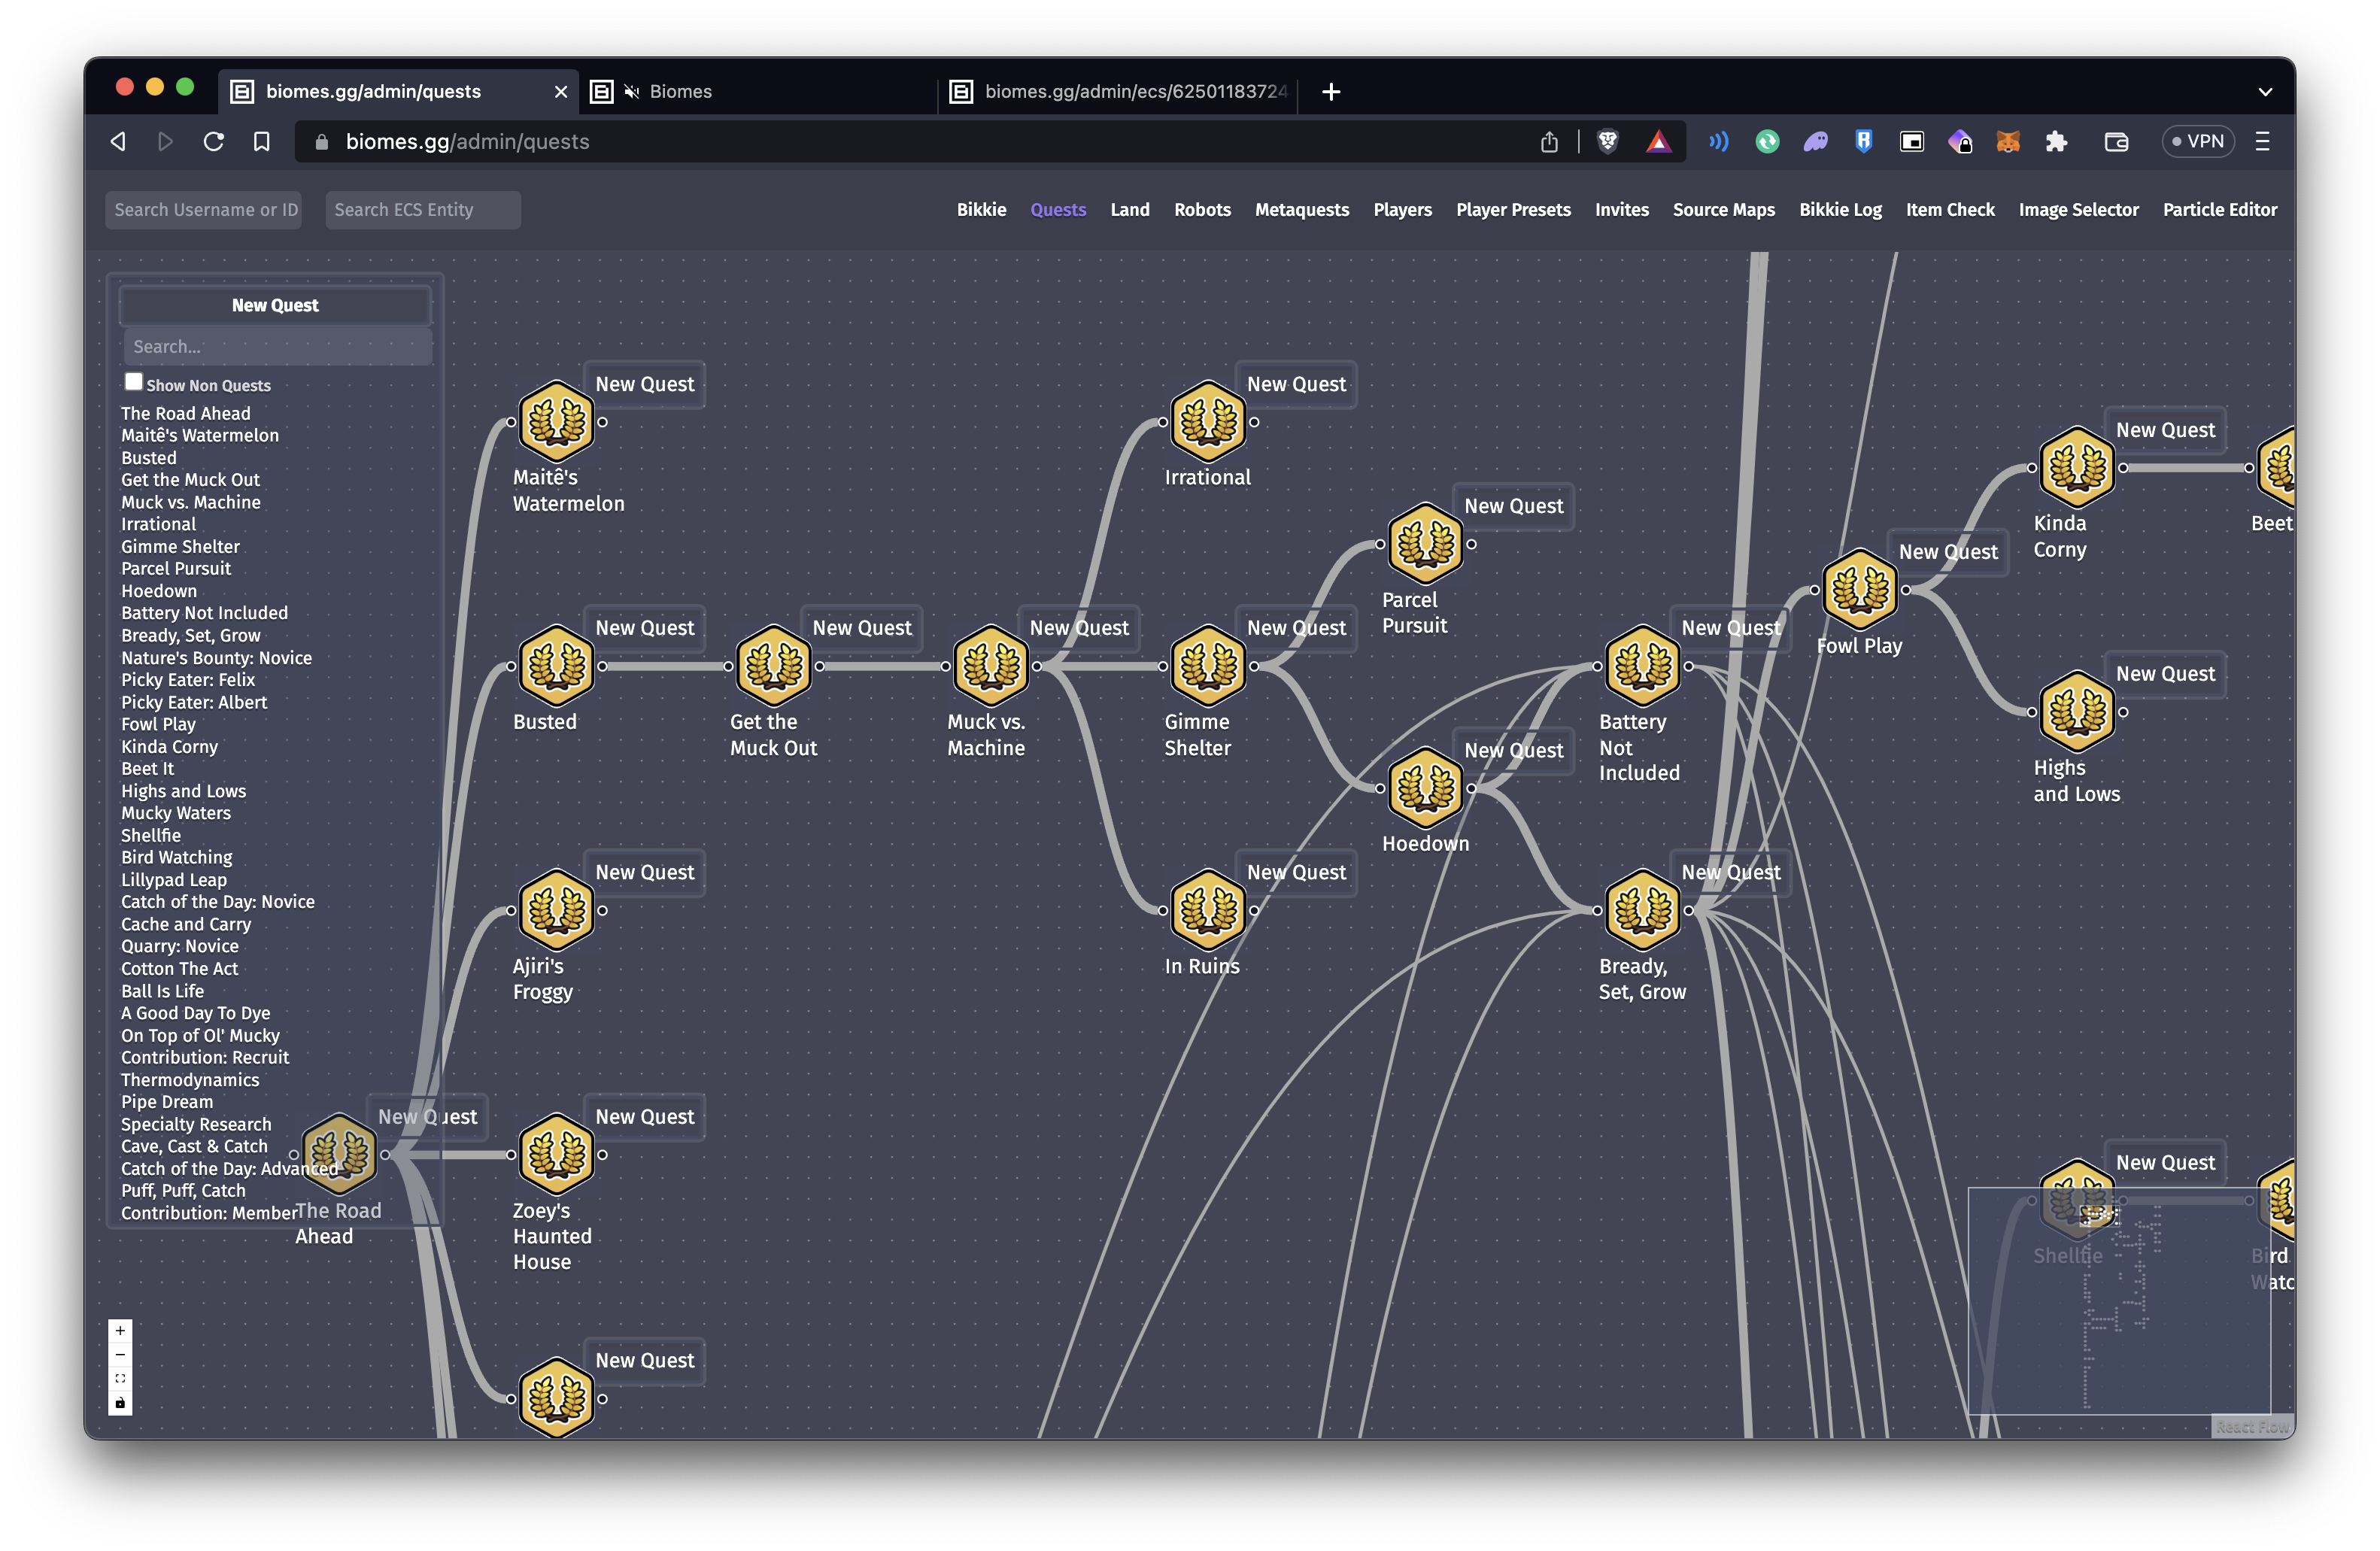Select Battery Not Included in quest list
Image resolution: width=2380 pixels, height=1551 pixels.
coord(204,613)
